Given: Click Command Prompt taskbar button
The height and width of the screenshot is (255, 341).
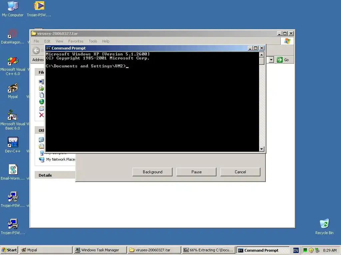Looking at the screenshot, I should pyautogui.click(x=262, y=250).
